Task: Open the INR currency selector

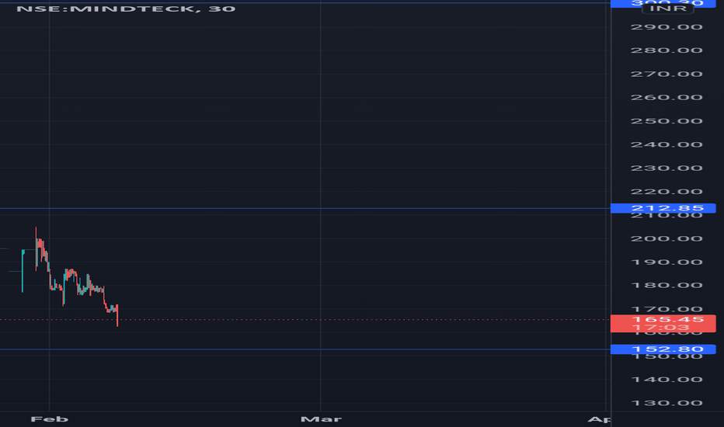Action: point(667,9)
